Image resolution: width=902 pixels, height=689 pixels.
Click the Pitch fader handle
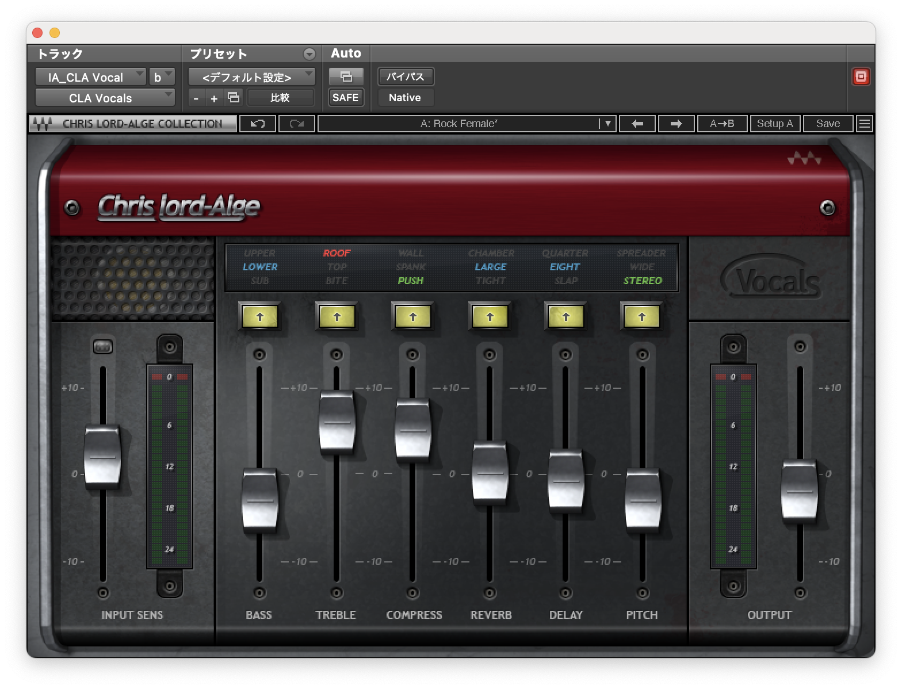[x=643, y=500]
